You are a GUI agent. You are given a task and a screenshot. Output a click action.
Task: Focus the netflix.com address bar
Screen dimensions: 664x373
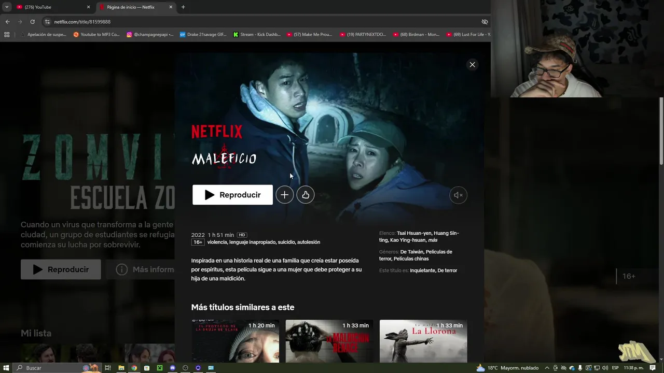tap(265, 22)
